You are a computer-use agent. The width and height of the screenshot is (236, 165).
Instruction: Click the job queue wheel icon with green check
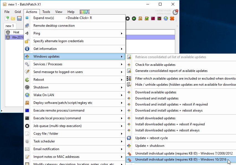pyautogui.click(x=134, y=18)
